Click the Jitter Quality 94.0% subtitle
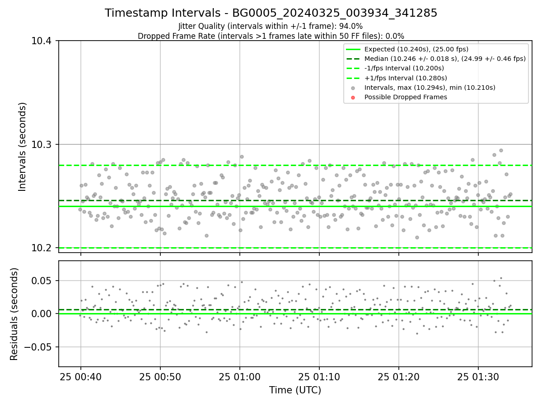 pyautogui.click(x=271, y=27)
